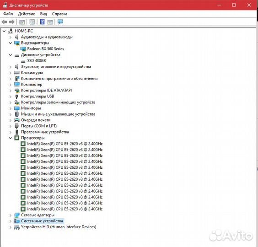258x247 pixels.
Task: Open the Properties toolbar icon
Action: [32, 21]
